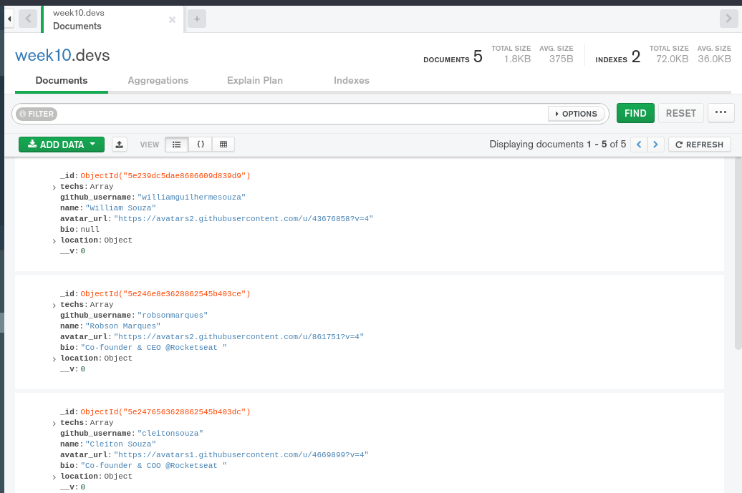Expand techs array of williamguilhermesouza document
Image resolution: width=742 pixels, height=493 pixels.
(x=54, y=187)
